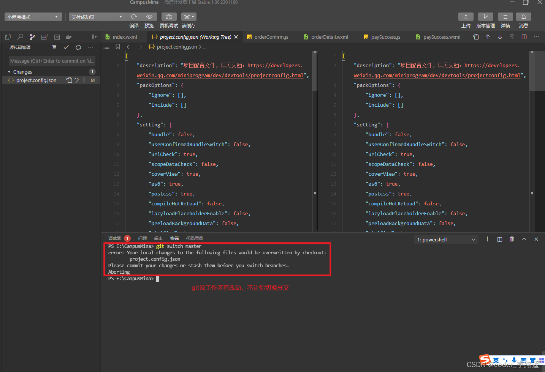Screen dimensions: 545x372
Task: Go to previous change up arrow
Action: tap(488, 37)
